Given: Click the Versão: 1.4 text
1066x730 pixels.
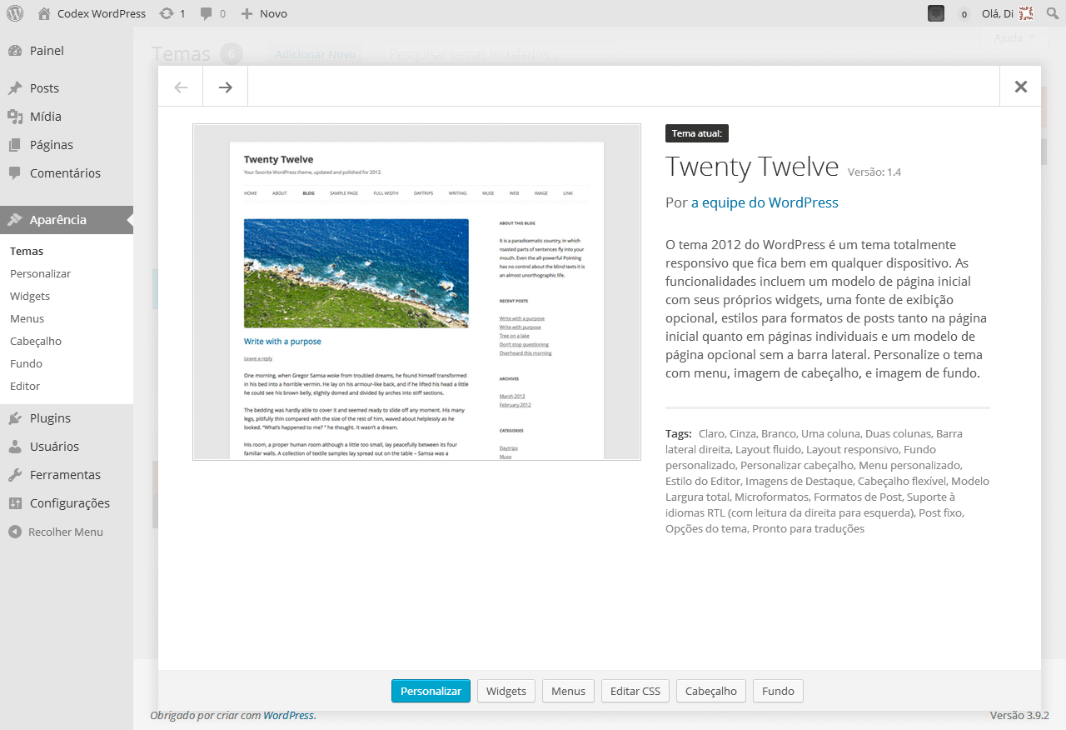Looking at the screenshot, I should coord(874,172).
